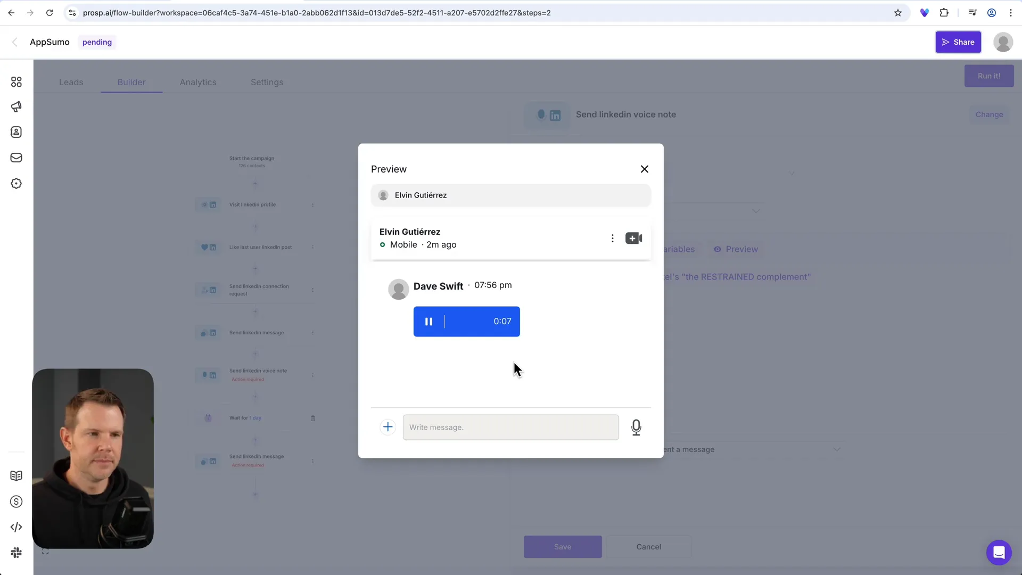Open the Chrome three-dot menu

click(x=1010, y=13)
